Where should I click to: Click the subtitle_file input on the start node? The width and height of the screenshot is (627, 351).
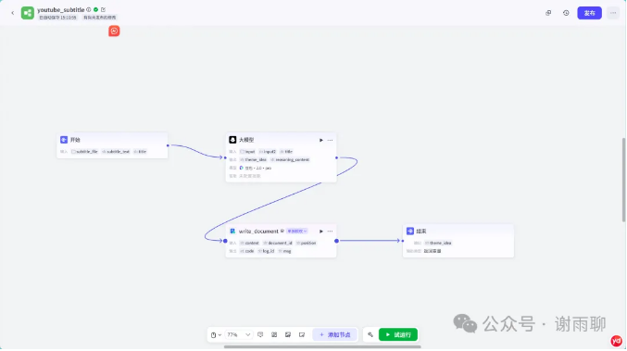point(84,152)
